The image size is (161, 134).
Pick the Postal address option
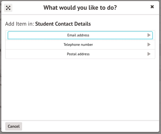78,54
